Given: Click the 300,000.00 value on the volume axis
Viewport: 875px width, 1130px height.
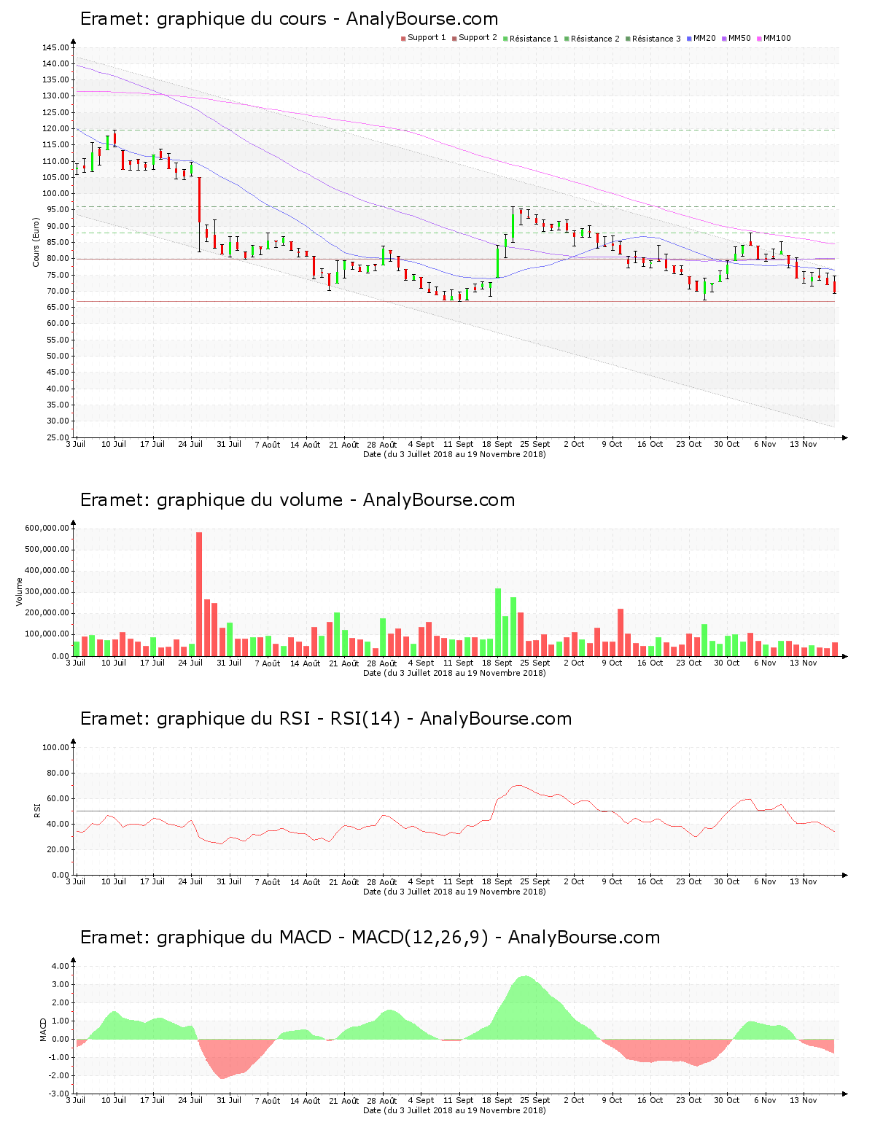Looking at the screenshot, I should pyautogui.click(x=47, y=592).
